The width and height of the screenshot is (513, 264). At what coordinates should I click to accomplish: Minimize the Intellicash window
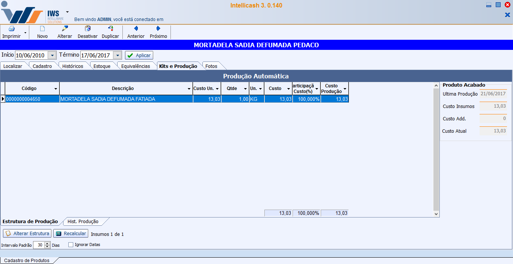(489, 5)
